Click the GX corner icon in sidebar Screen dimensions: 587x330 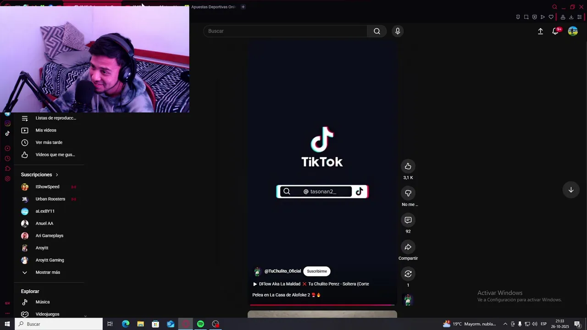[7, 303]
